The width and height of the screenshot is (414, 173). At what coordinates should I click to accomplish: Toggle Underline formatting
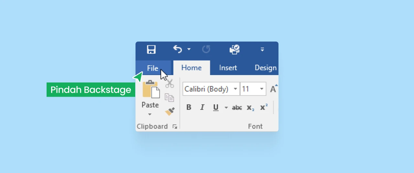pos(216,108)
